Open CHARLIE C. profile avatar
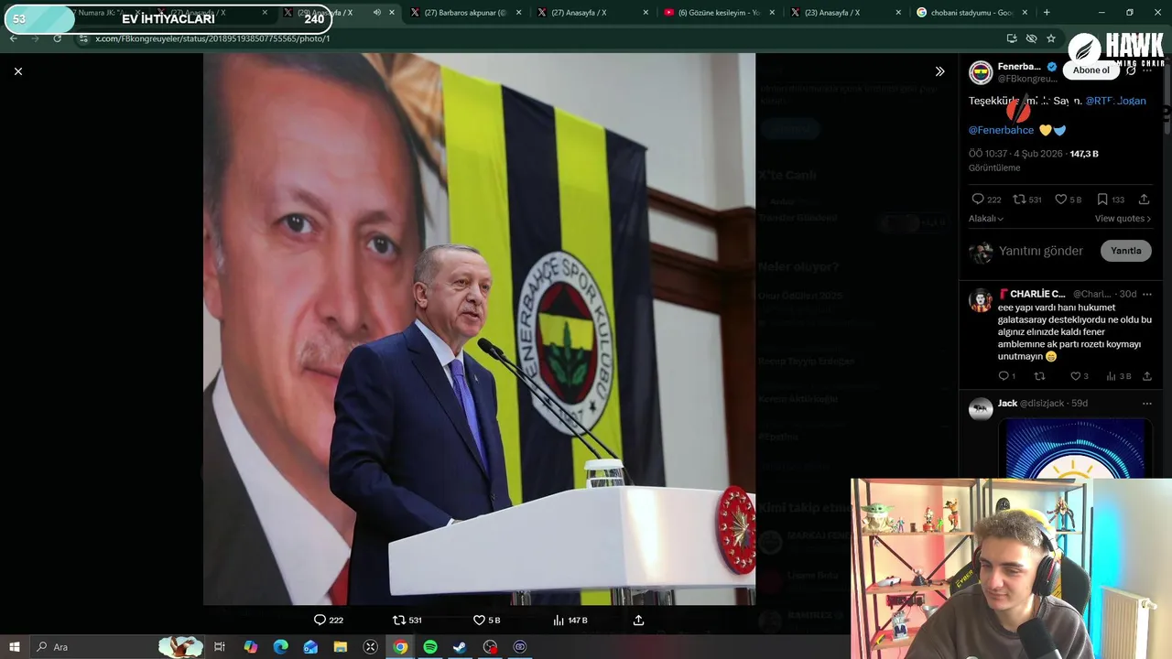1172x659 pixels. (x=981, y=300)
